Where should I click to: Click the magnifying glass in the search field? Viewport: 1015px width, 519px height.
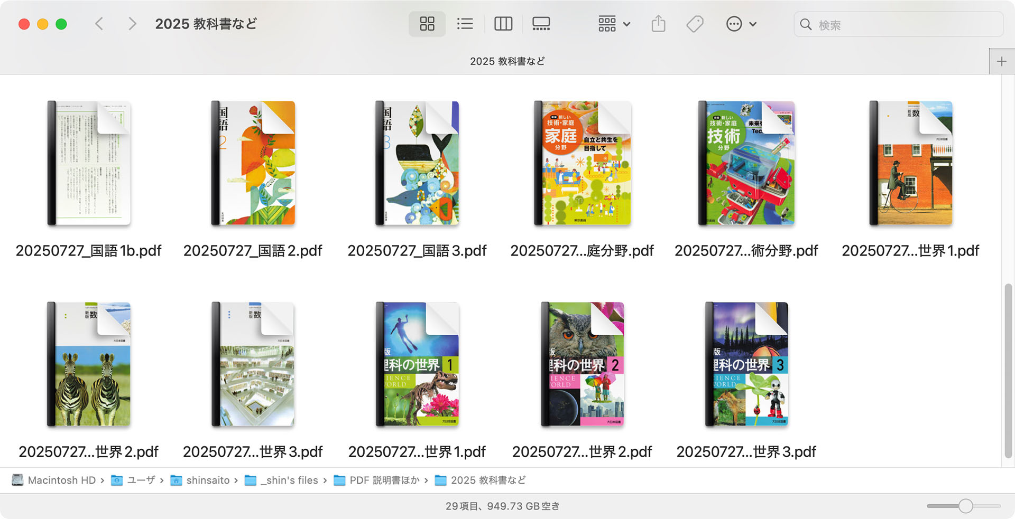point(805,24)
